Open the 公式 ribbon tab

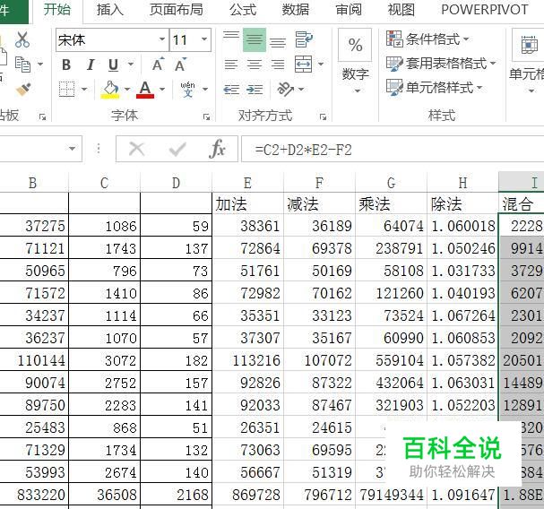243,10
